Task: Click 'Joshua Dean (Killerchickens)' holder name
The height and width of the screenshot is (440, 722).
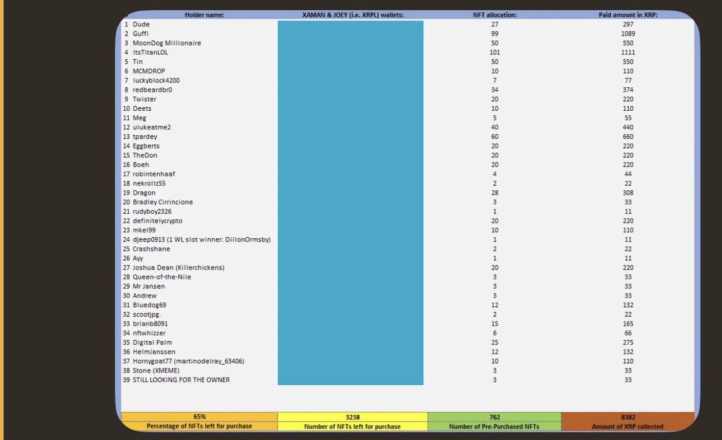Action: coord(178,267)
